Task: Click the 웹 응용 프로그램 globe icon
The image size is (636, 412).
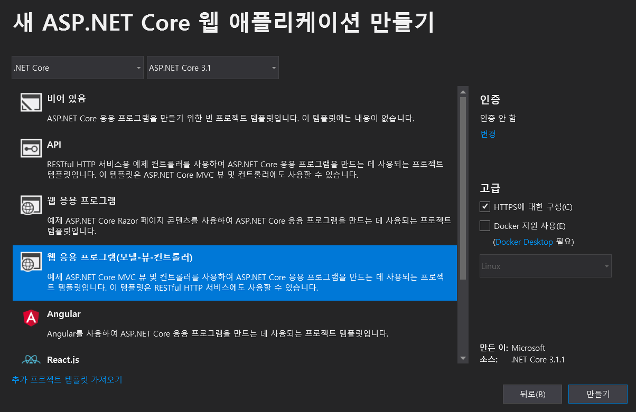Action: [31, 205]
